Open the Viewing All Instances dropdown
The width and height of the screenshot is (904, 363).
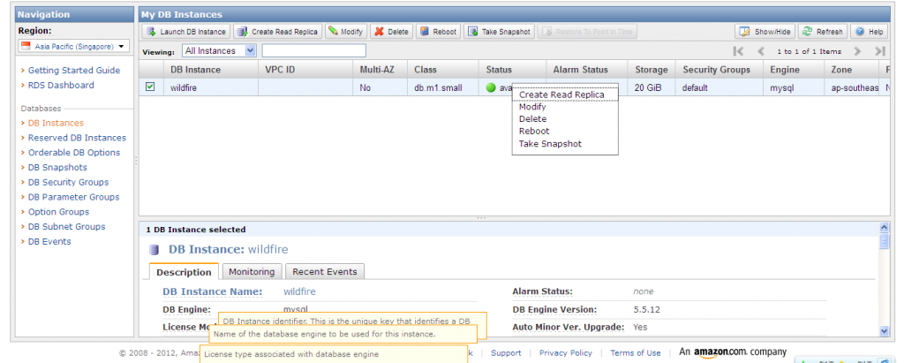[x=219, y=51]
